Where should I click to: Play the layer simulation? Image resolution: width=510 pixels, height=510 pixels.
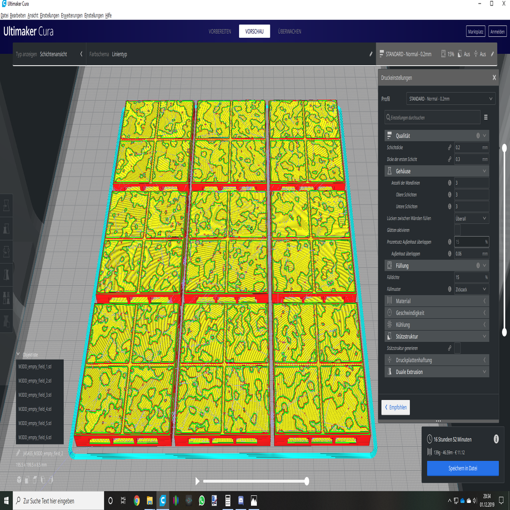click(x=197, y=481)
